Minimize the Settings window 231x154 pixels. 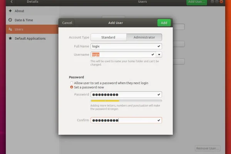tap(212, 2)
